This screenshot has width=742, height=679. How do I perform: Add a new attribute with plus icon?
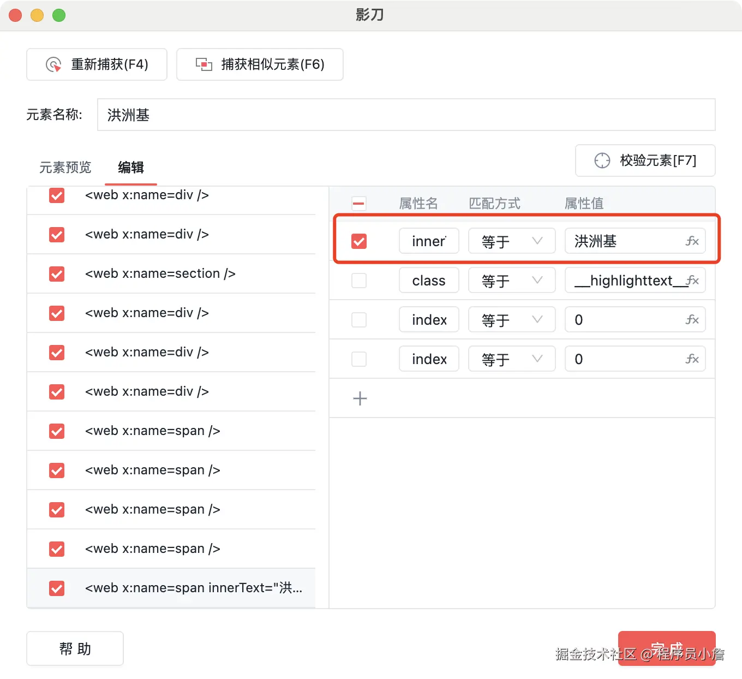pos(360,398)
